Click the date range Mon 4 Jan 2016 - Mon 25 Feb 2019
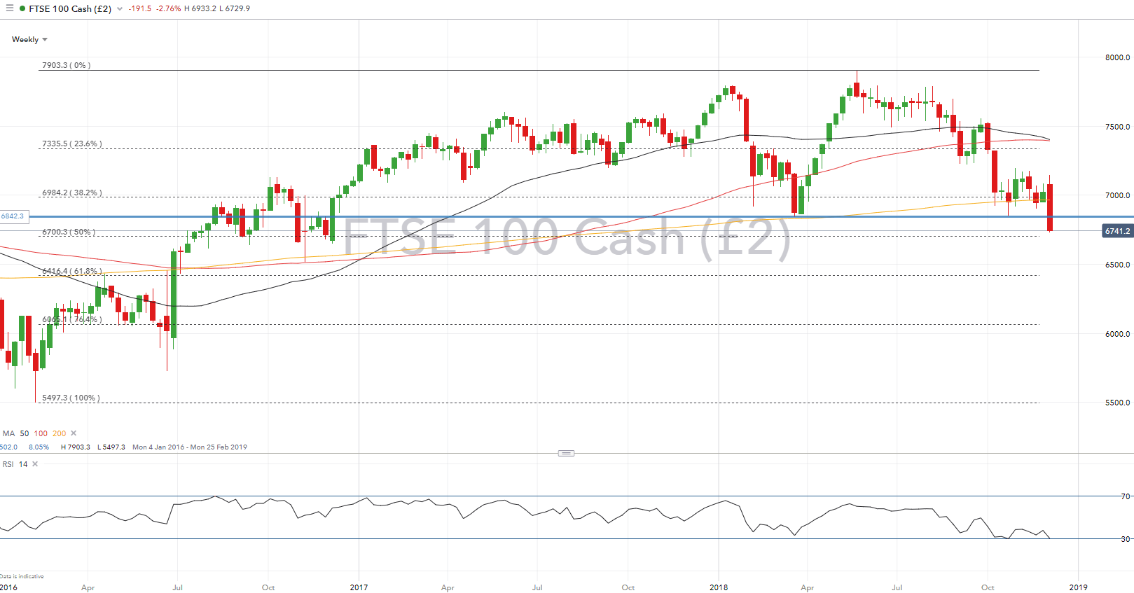This screenshot has width=1134, height=593. [x=190, y=447]
